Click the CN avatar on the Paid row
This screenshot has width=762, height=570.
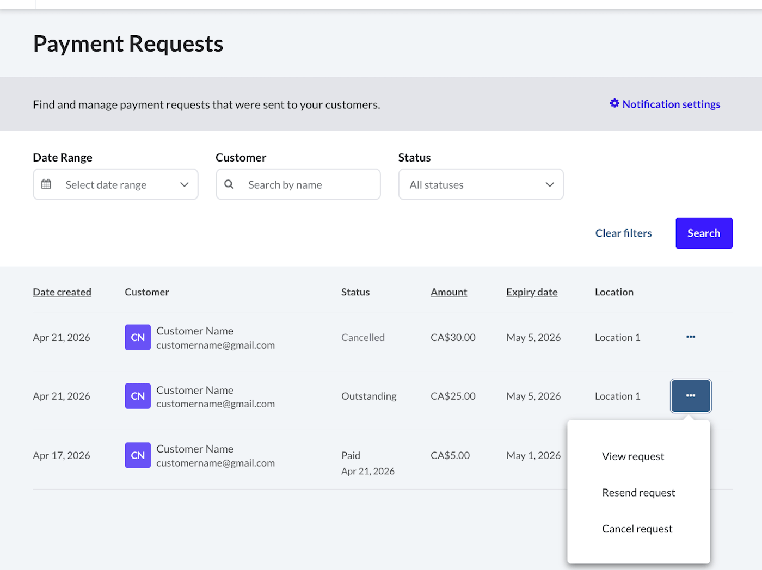137,455
